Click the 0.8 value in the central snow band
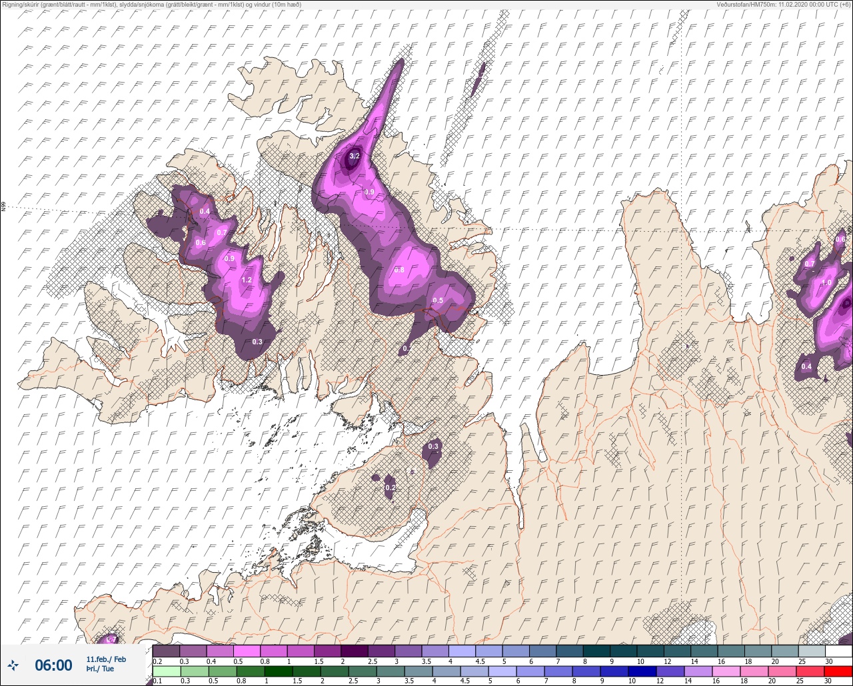This screenshot has width=853, height=686. tap(399, 270)
